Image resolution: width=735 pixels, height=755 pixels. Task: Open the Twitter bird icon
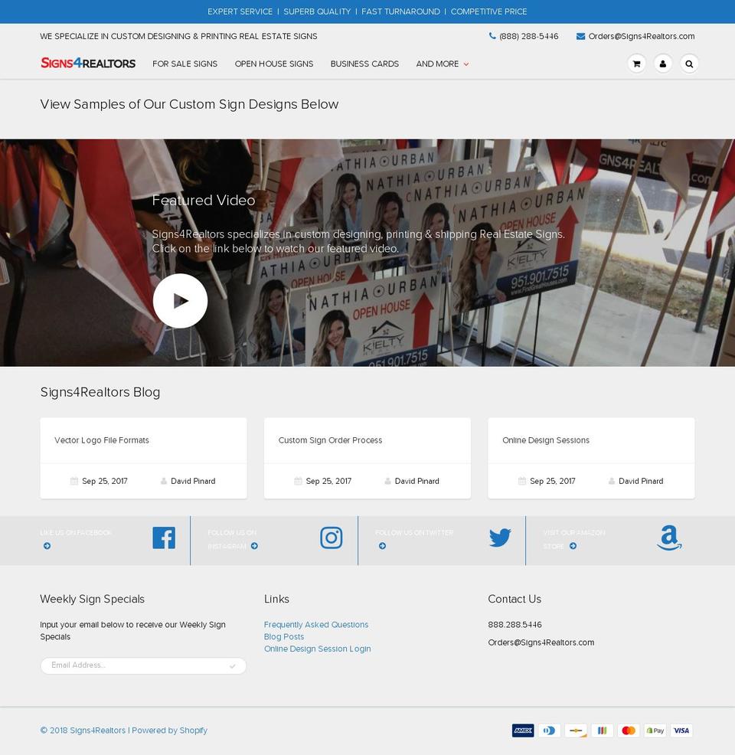click(x=500, y=538)
